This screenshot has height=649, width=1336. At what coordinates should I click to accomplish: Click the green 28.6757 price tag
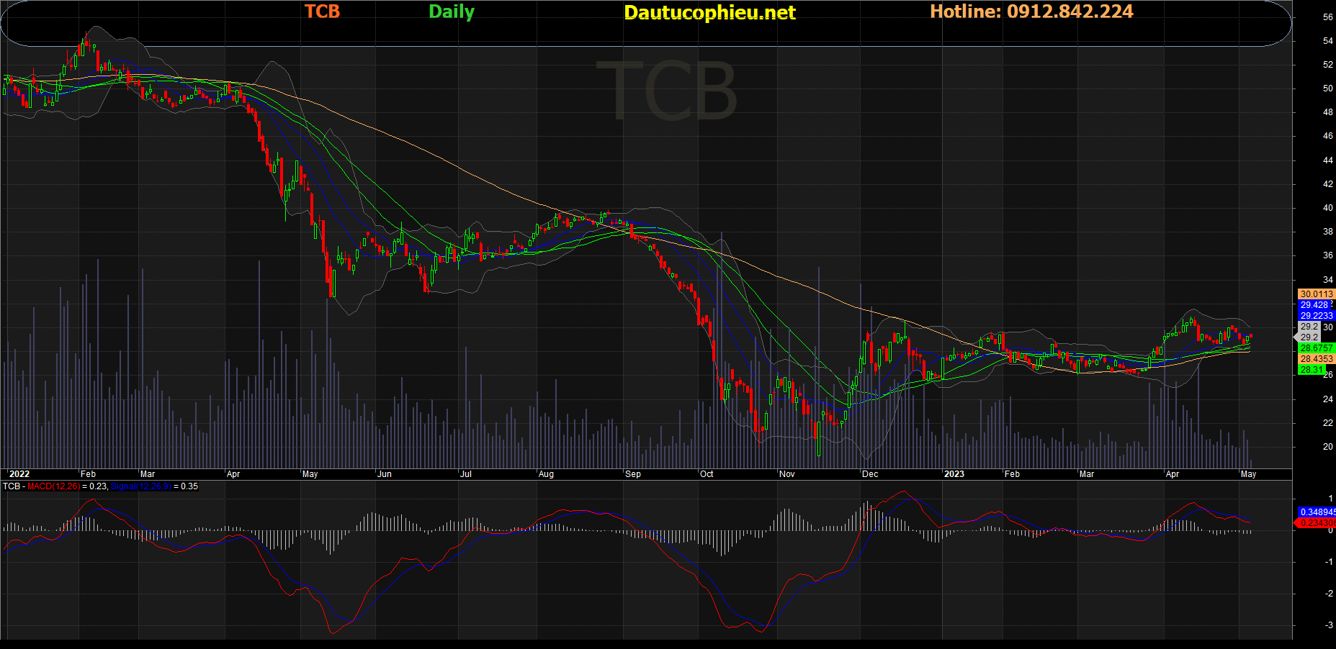pos(1316,348)
